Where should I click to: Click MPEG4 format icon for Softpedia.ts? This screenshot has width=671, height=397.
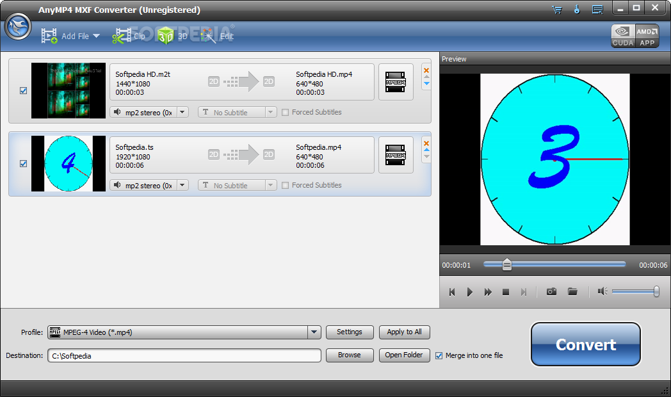coord(396,155)
